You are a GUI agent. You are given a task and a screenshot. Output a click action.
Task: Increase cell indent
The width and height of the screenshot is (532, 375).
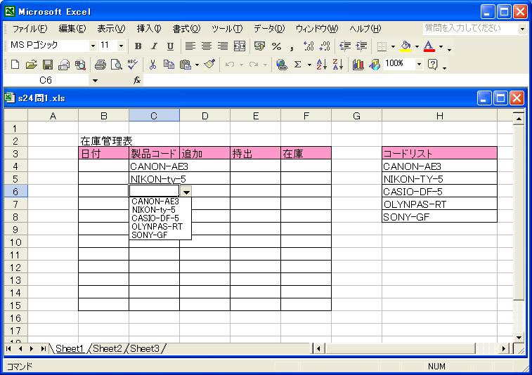[362, 46]
